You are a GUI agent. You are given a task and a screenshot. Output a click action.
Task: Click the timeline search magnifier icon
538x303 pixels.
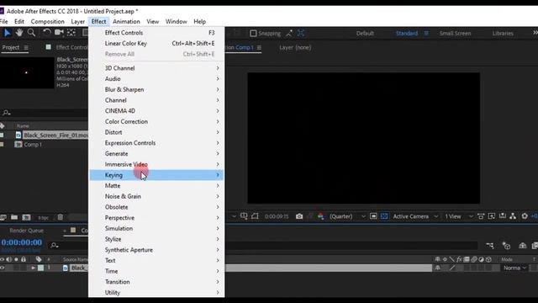tap(54, 245)
